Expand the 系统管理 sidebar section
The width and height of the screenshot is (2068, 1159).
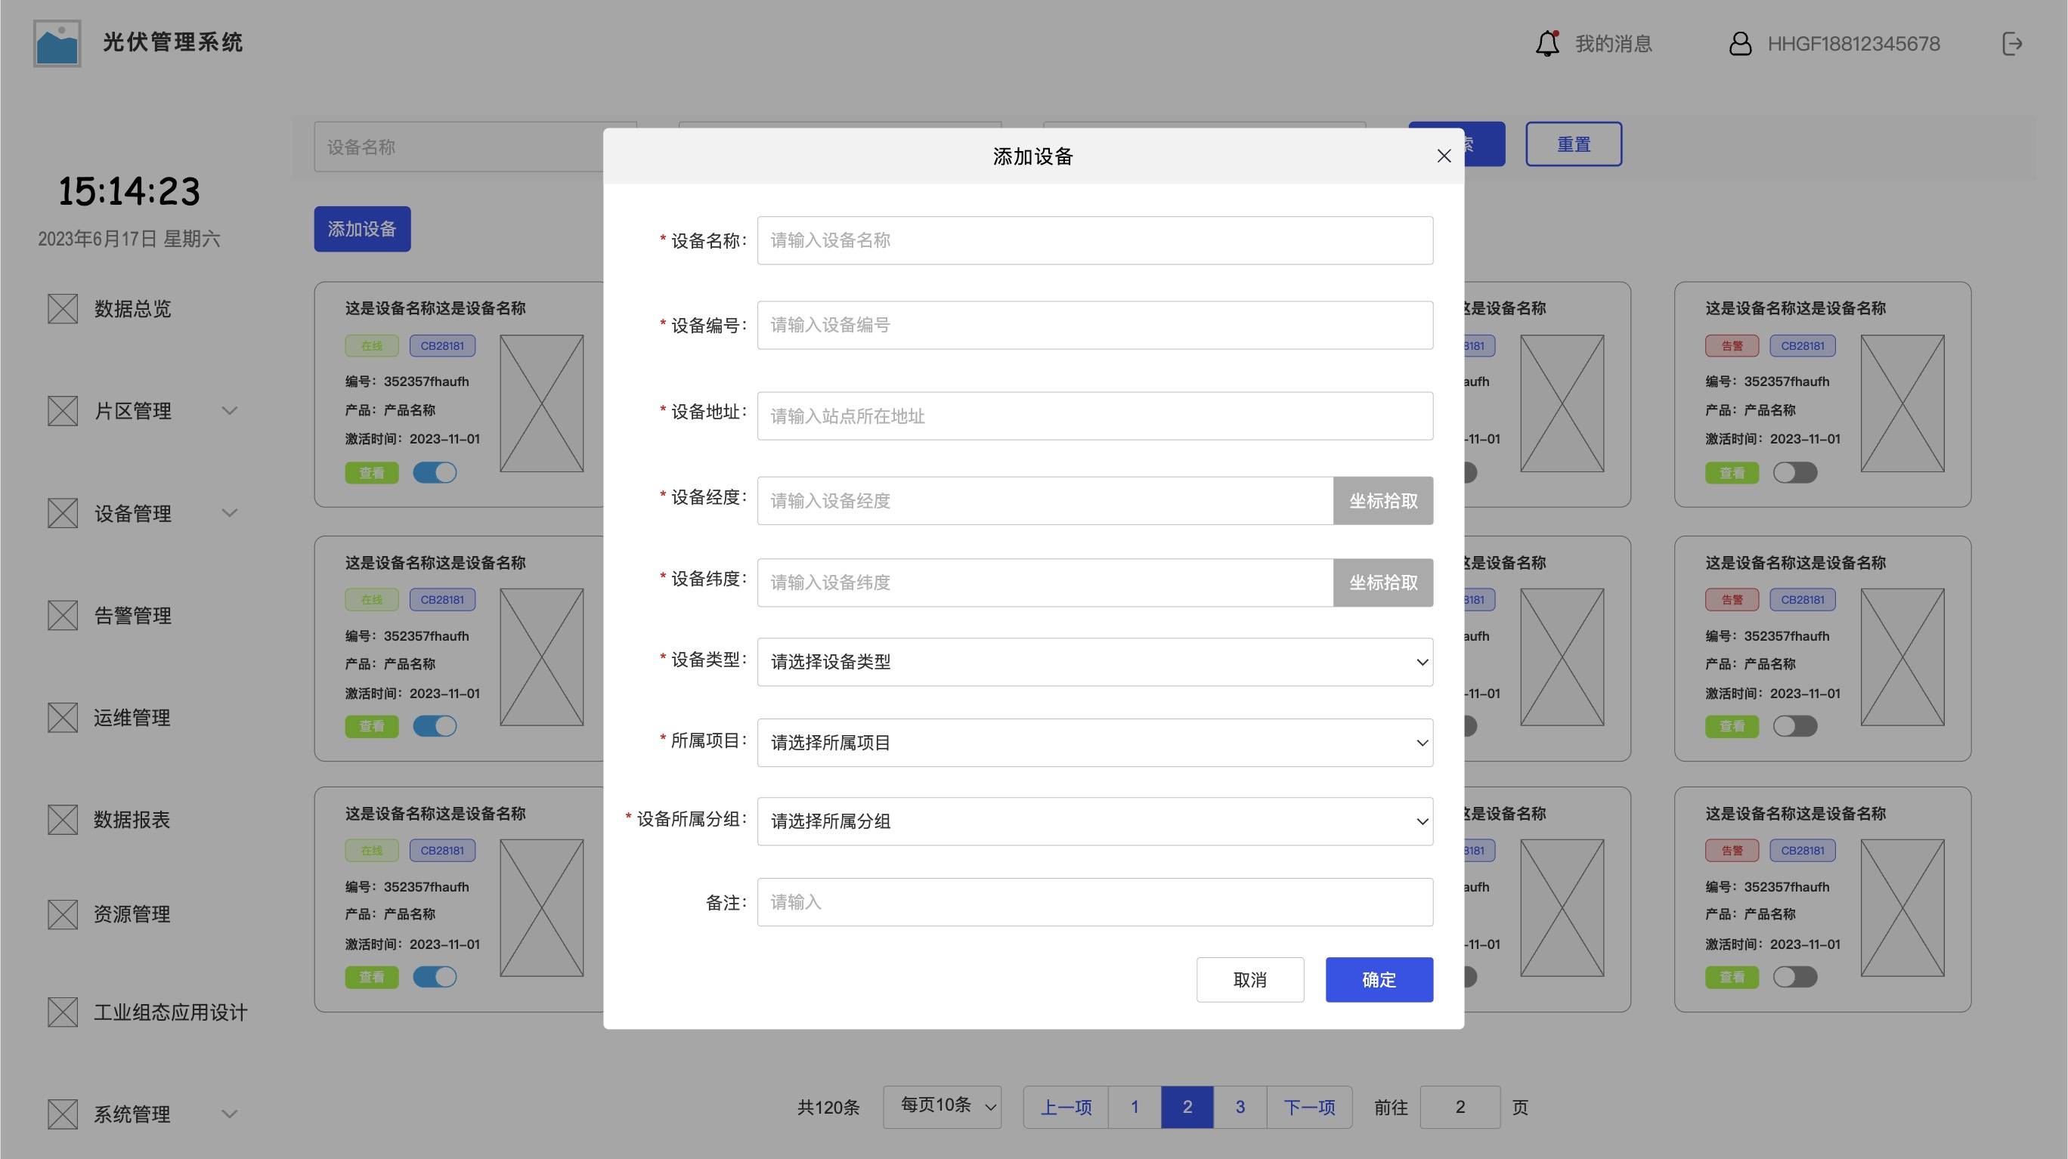[x=231, y=1113]
